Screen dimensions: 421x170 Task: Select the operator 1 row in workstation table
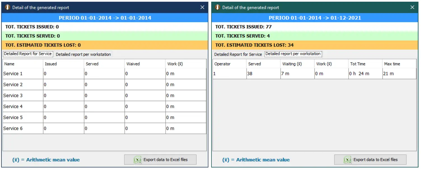coord(229,74)
